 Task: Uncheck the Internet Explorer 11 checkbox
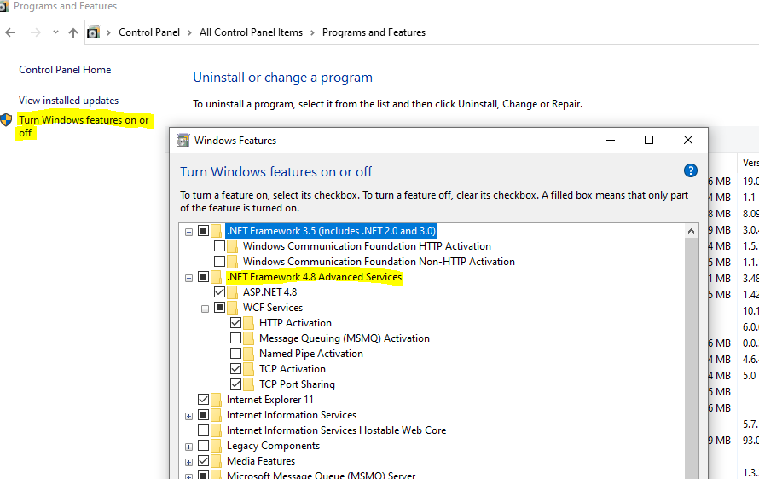203,400
